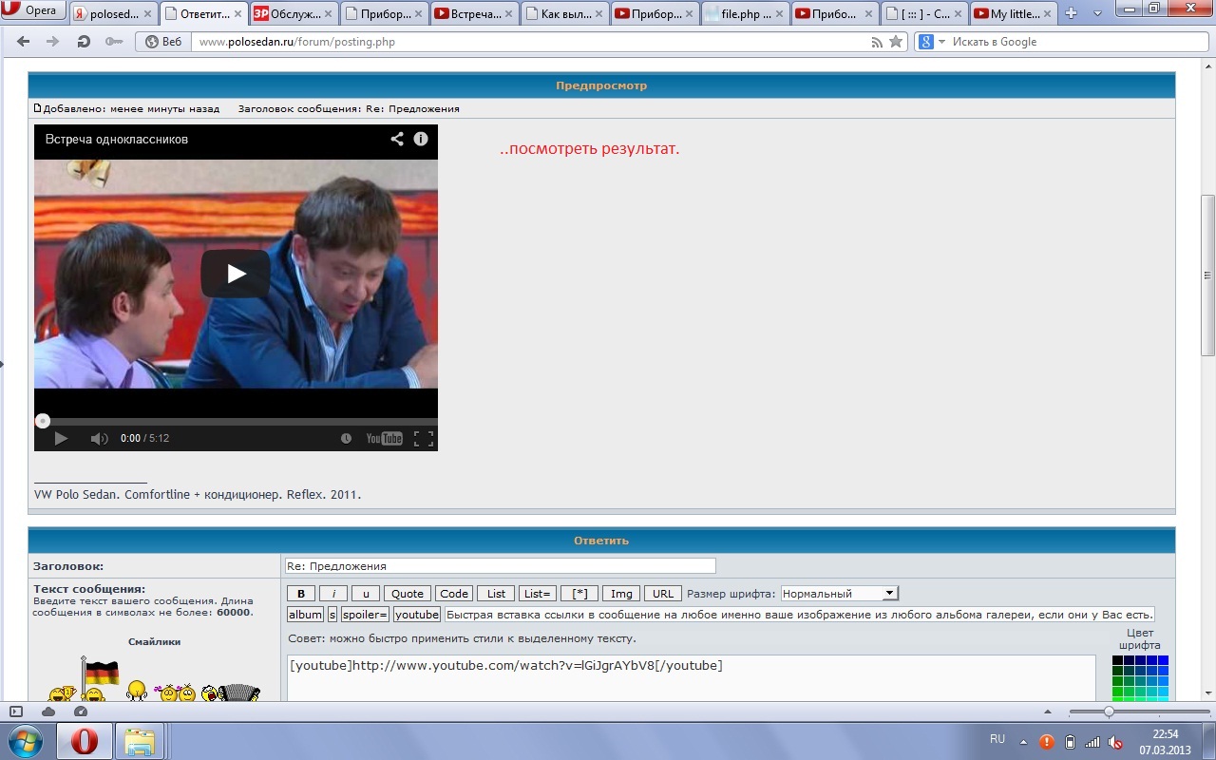Open the video info icon
This screenshot has width=1216, height=760.
click(421, 139)
